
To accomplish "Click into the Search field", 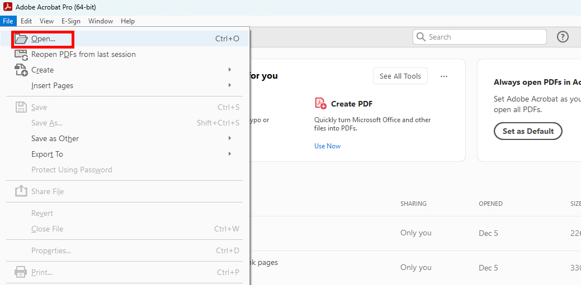I will point(479,37).
